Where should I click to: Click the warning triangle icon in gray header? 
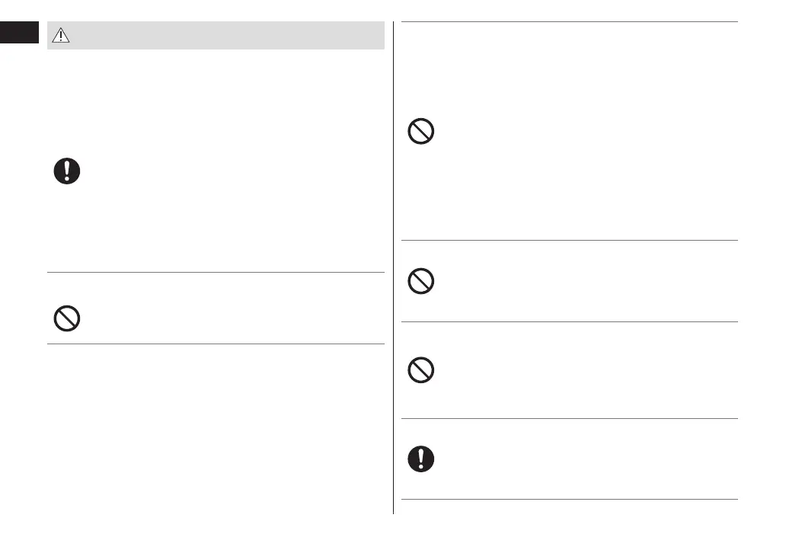(x=61, y=36)
